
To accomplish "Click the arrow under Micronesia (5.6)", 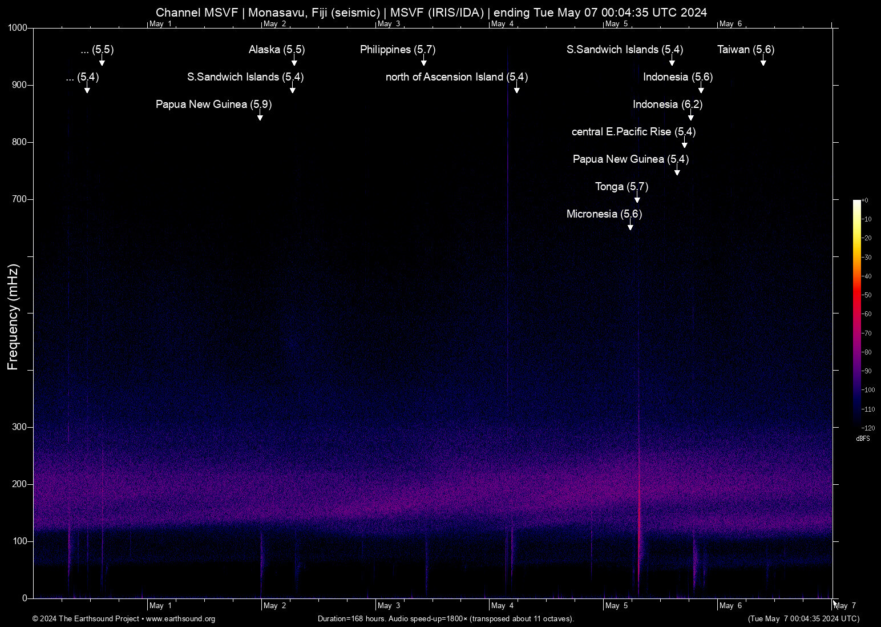I will [631, 226].
